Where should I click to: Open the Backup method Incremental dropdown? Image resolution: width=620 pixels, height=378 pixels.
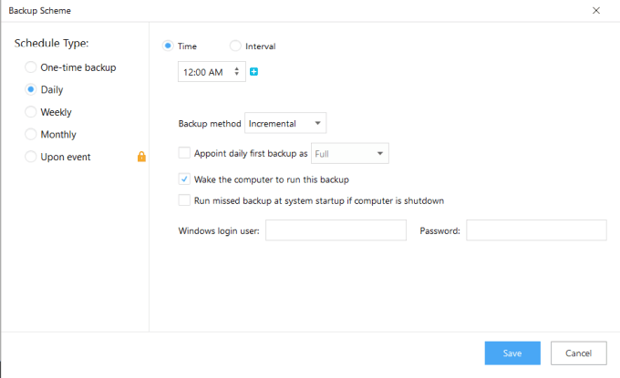tap(285, 123)
